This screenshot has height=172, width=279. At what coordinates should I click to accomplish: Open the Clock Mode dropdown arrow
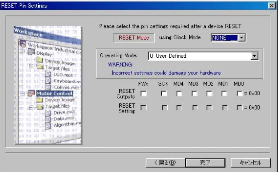point(242,38)
